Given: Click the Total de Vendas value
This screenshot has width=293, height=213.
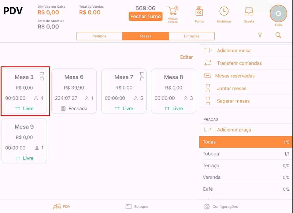Looking at the screenshot, I should pos(90,12).
